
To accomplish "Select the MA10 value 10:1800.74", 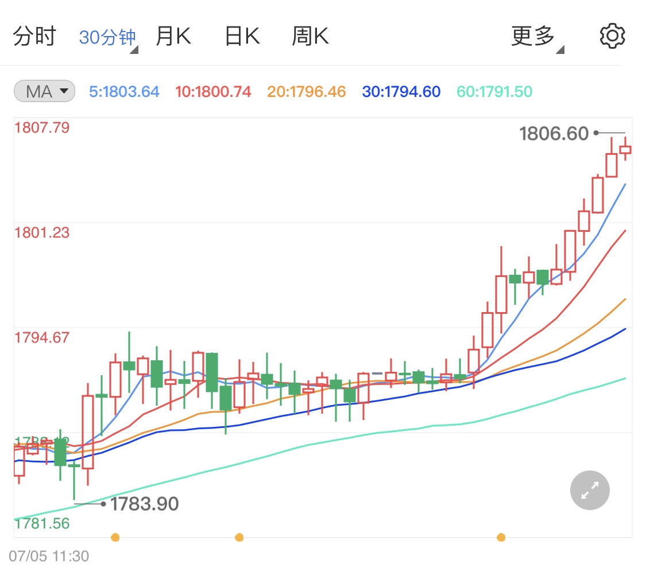I will (213, 91).
